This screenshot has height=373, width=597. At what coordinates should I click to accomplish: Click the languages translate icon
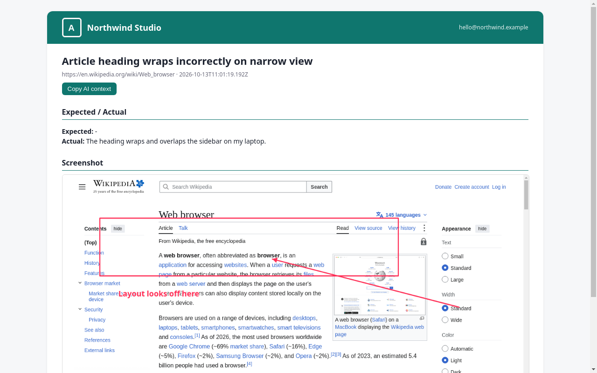pyautogui.click(x=380, y=215)
